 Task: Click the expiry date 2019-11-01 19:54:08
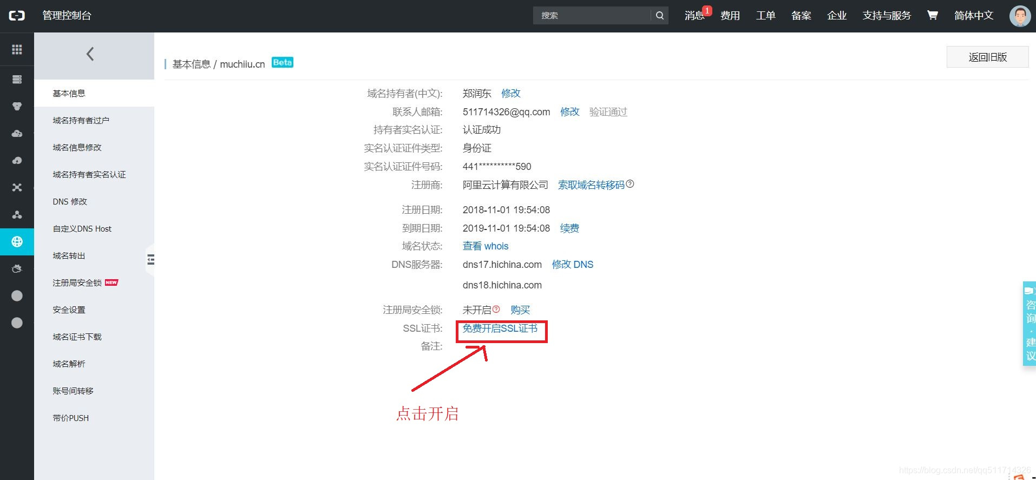pyautogui.click(x=506, y=228)
